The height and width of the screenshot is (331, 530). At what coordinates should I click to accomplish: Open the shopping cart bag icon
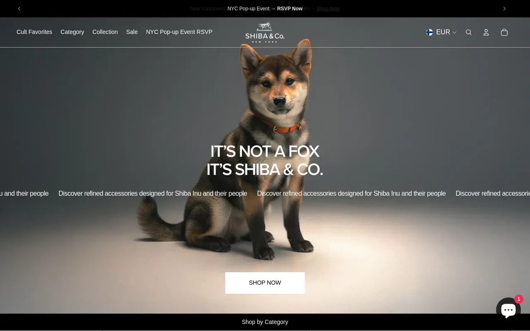504,32
